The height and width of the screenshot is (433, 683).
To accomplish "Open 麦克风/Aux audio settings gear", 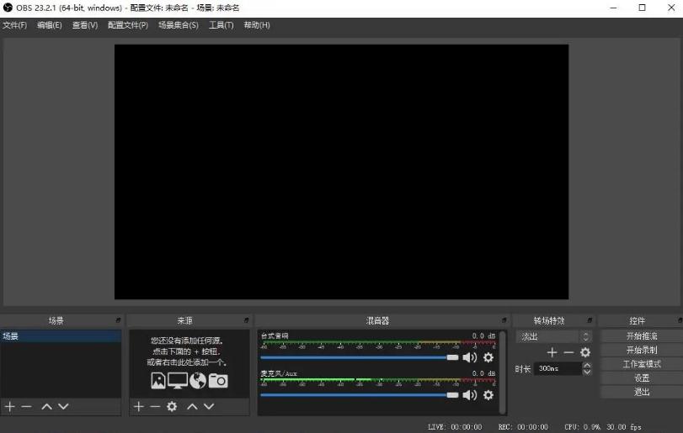I will tap(488, 394).
